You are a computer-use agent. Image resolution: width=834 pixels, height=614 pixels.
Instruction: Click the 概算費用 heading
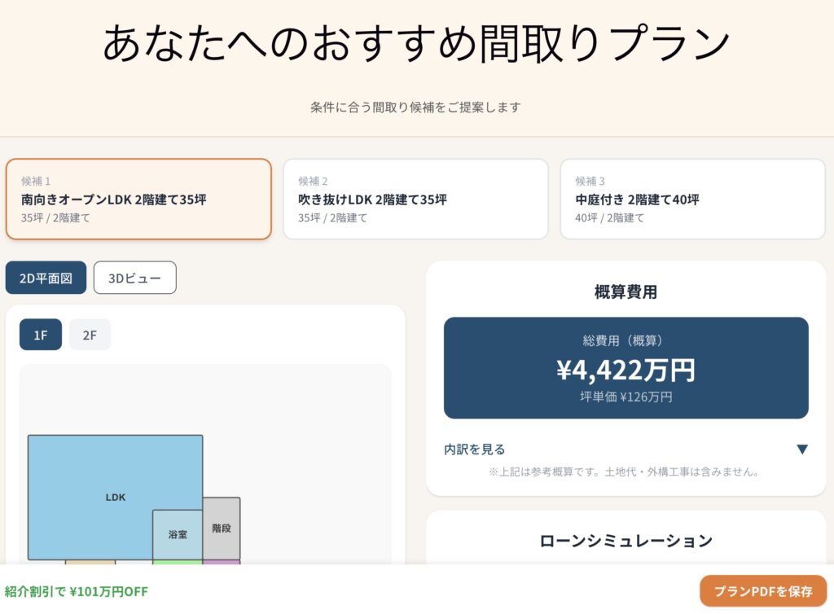626,292
